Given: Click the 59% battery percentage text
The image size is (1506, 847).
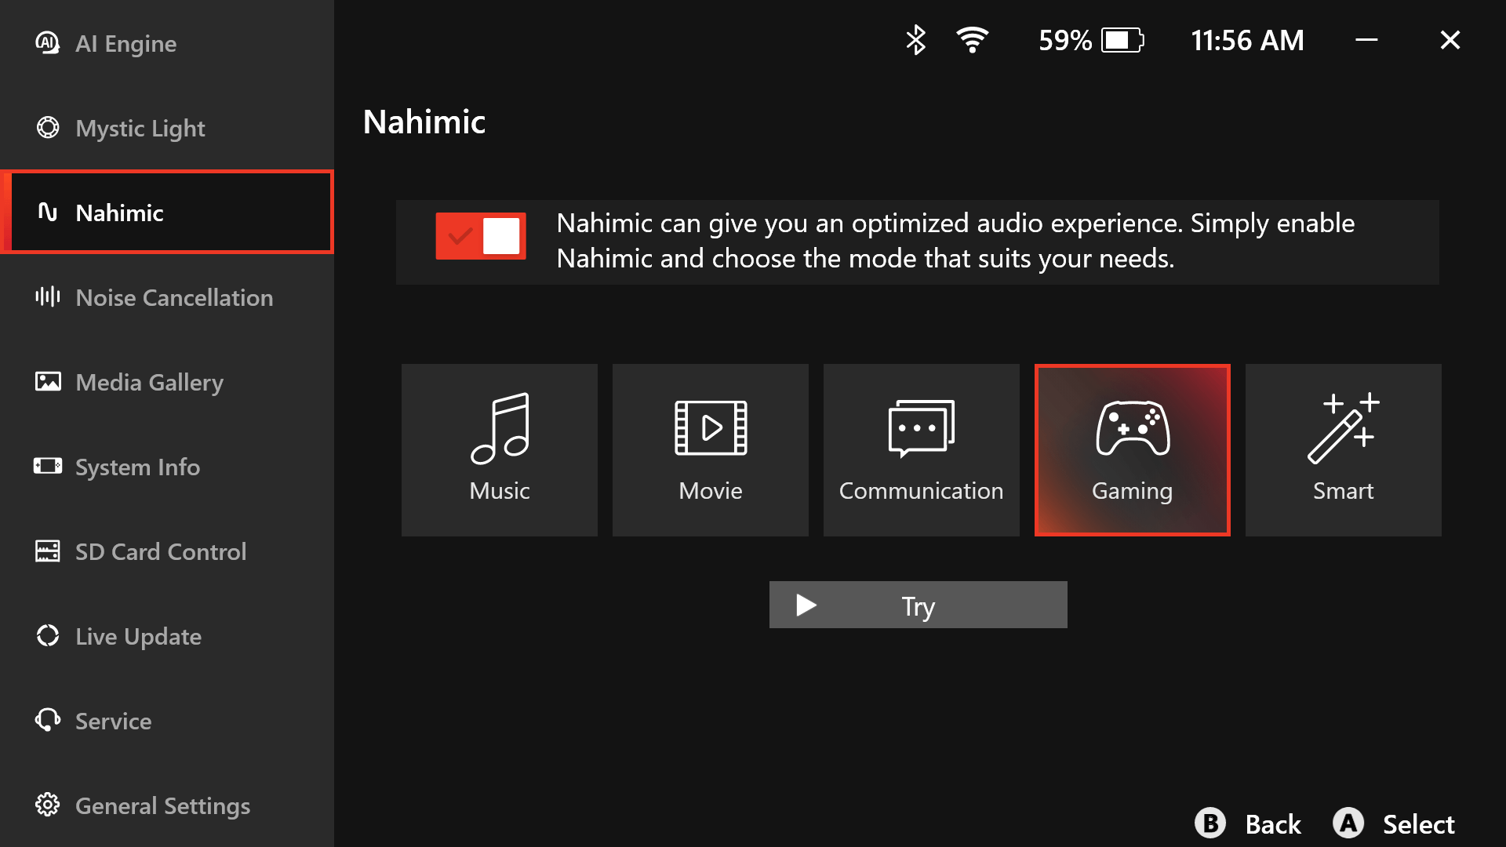Looking at the screenshot, I should pos(1065,40).
